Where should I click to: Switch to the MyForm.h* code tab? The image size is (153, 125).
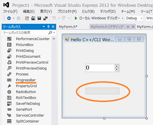coord(68,27)
